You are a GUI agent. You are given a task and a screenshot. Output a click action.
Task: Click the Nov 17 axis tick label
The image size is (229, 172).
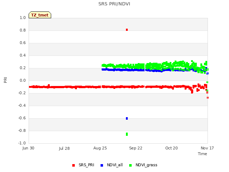click(x=207, y=148)
